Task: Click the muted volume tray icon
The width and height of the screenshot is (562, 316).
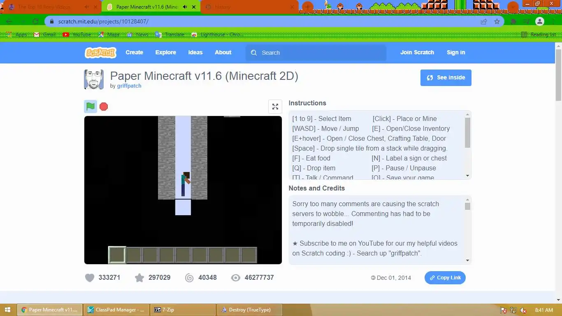Action: click(x=523, y=310)
